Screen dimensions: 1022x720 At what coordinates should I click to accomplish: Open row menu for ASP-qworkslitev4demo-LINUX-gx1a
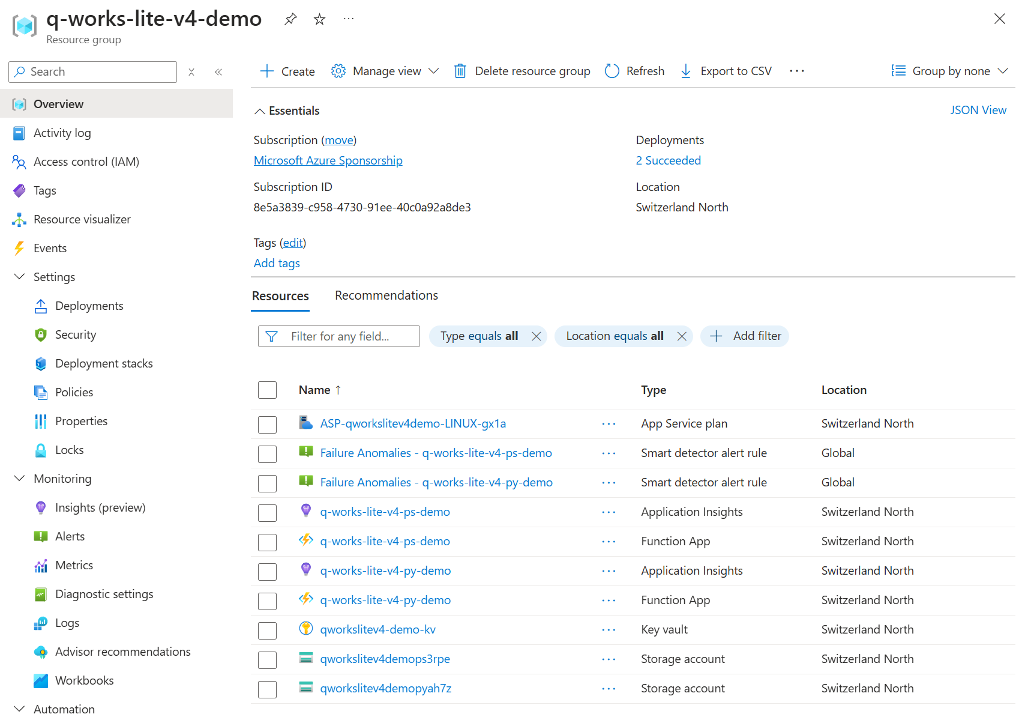coord(609,424)
